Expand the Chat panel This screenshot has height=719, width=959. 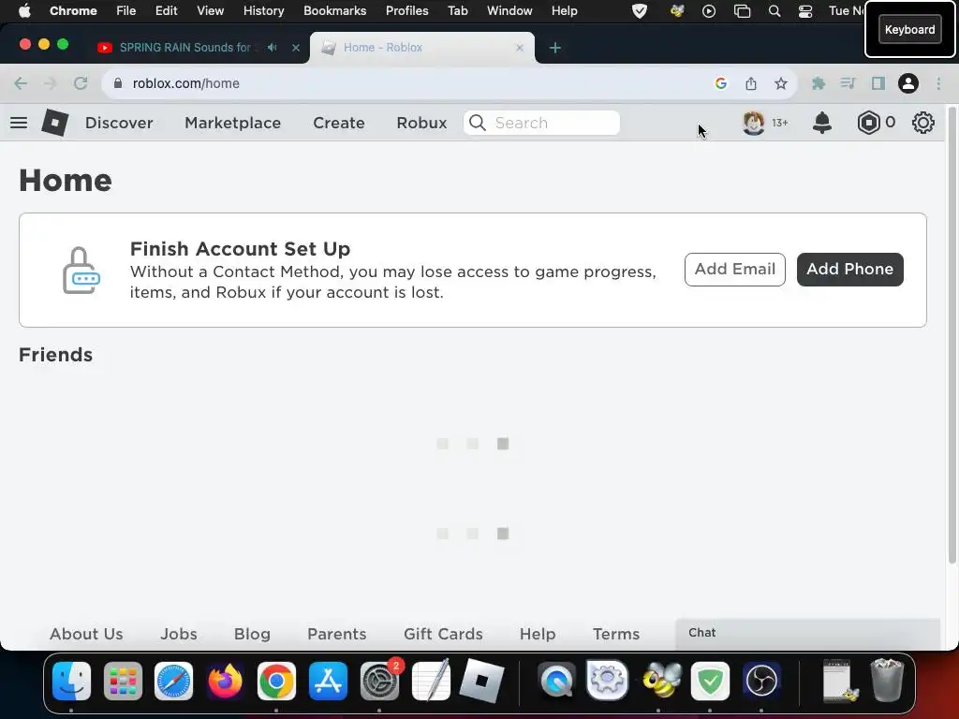point(808,634)
